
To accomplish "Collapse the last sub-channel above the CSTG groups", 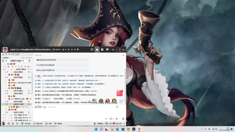I will (x=6, y=112).
